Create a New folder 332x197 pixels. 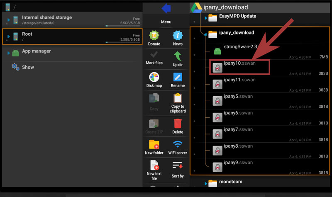pos(154,145)
